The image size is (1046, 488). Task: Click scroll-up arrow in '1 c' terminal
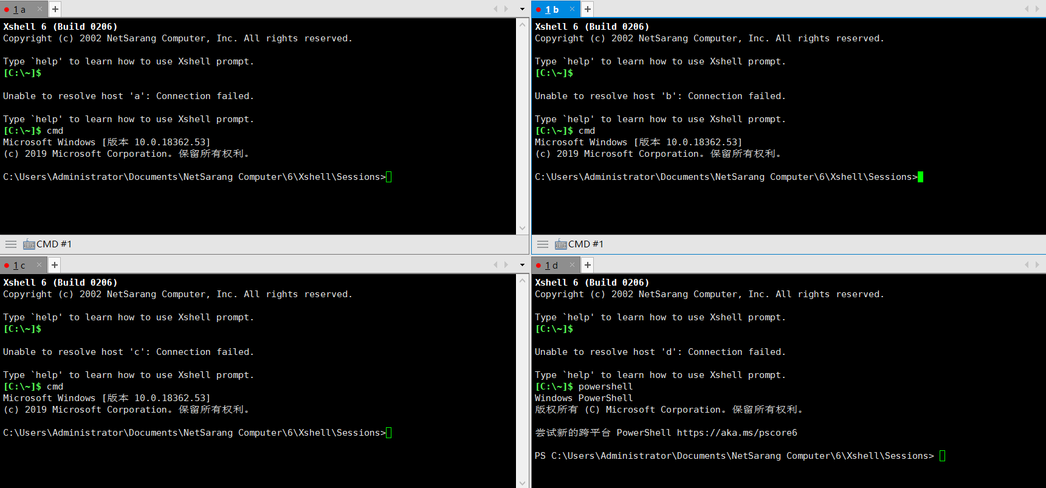(x=522, y=281)
